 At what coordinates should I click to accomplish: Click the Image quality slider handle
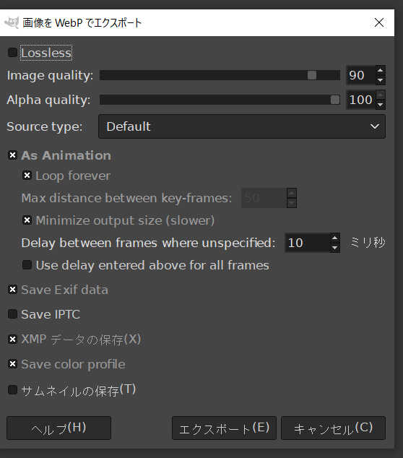click(312, 75)
